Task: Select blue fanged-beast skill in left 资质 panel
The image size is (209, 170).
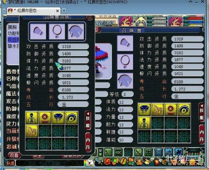Action: 58,118
